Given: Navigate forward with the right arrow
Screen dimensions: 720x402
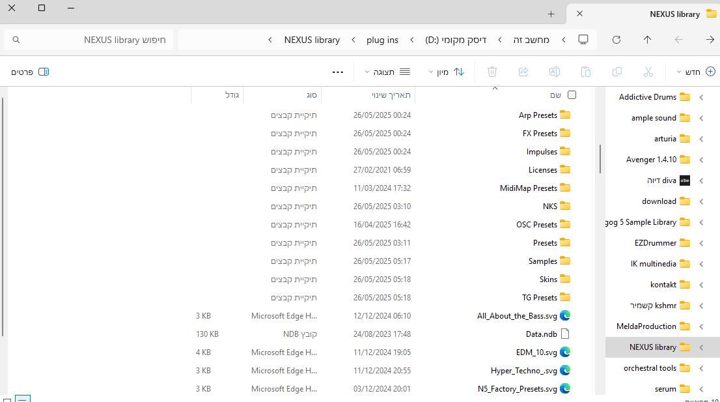Looking at the screenshot, I should pyautogui.click(x=710, y=40).
